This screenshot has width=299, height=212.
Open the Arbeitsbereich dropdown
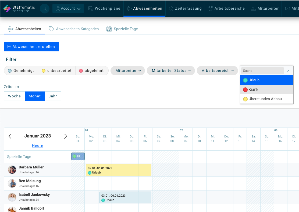[217, 70]
